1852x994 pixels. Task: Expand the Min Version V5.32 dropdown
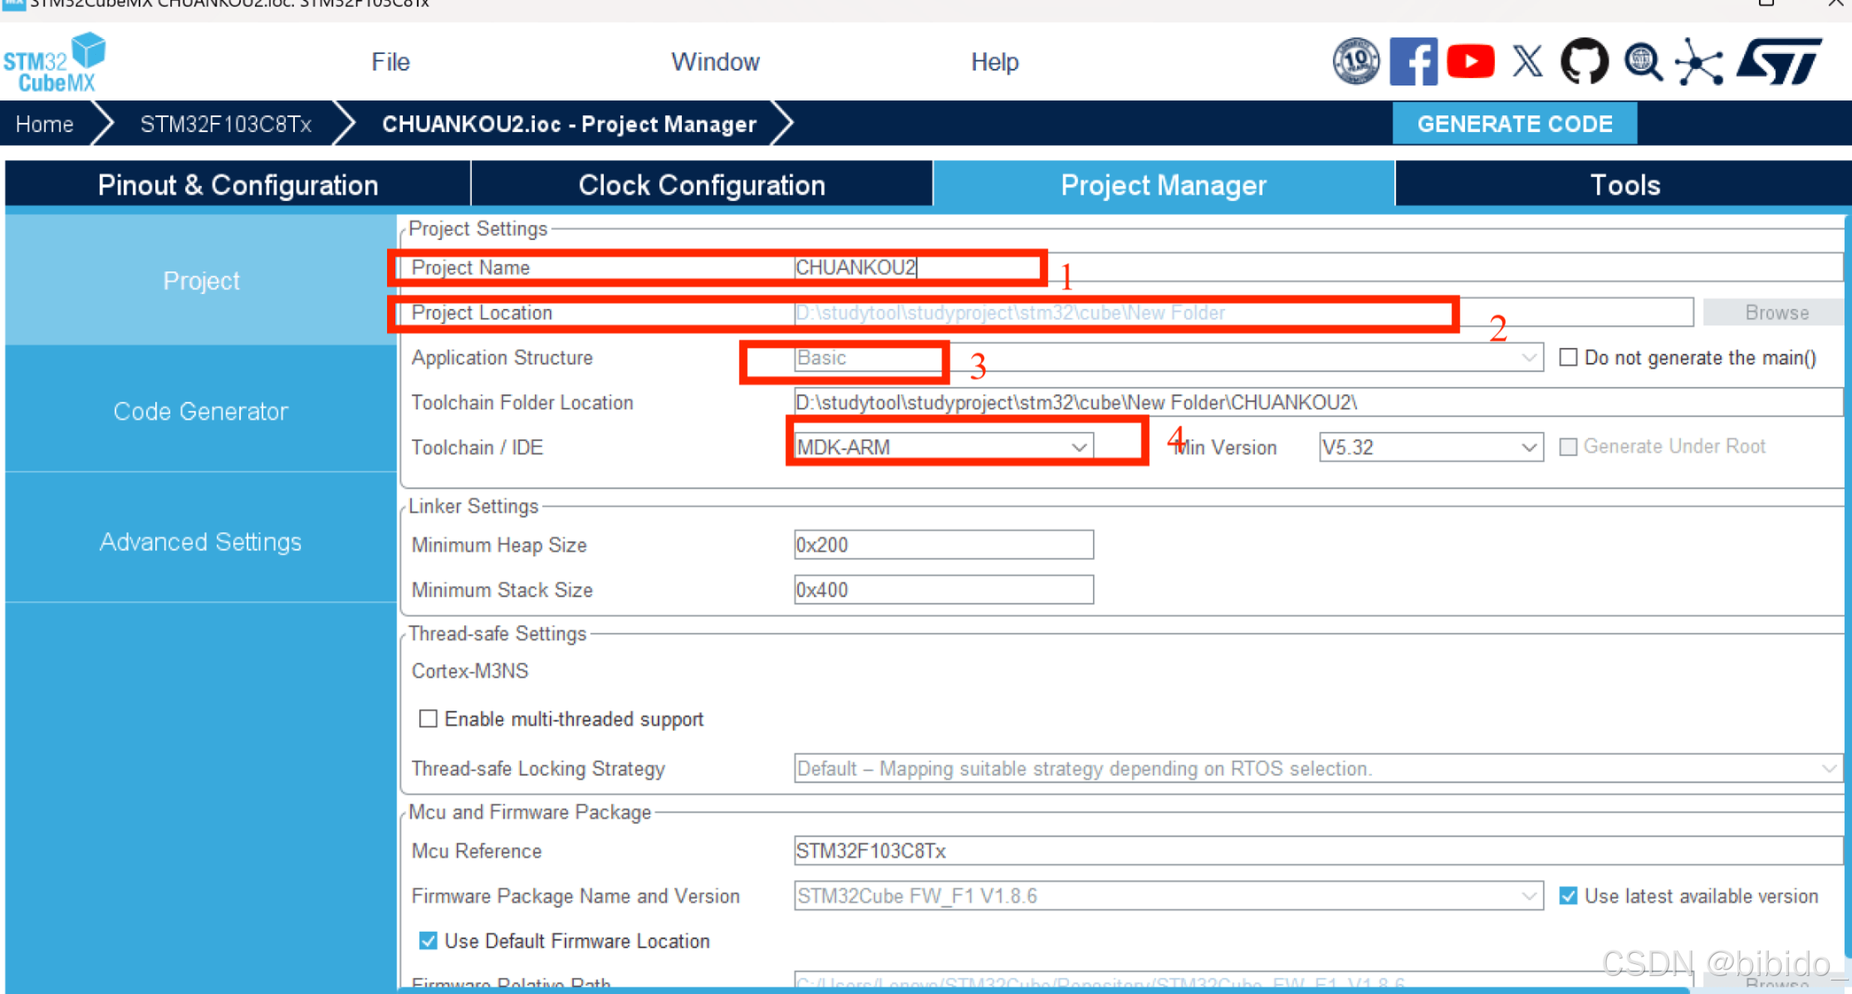[x=1430, y=448]
